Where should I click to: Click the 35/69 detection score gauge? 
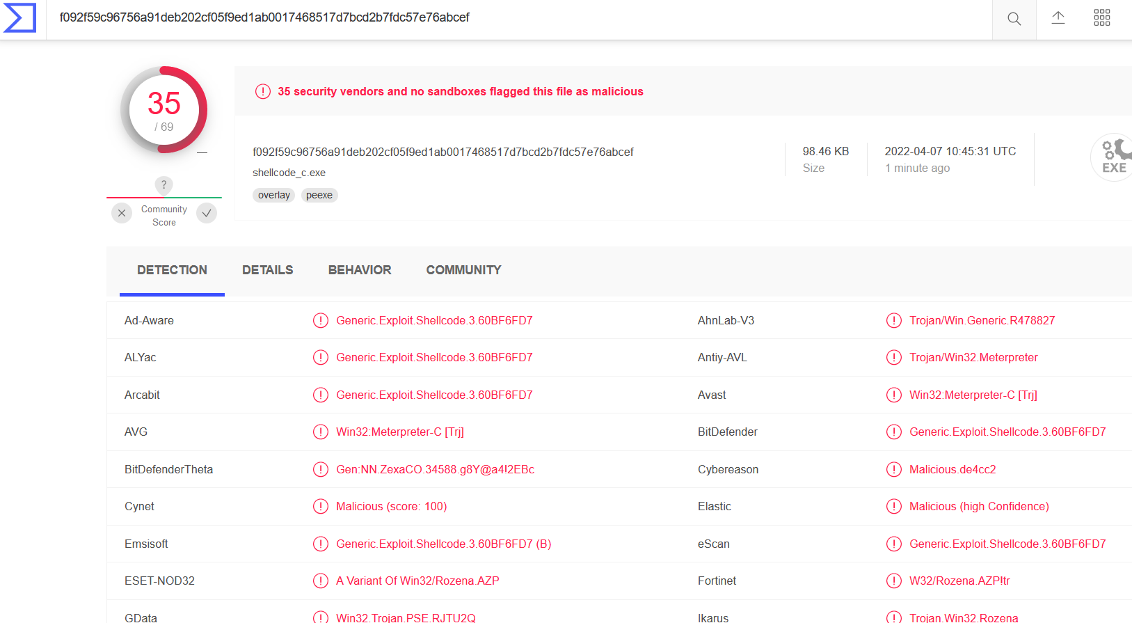click(164, 110)
